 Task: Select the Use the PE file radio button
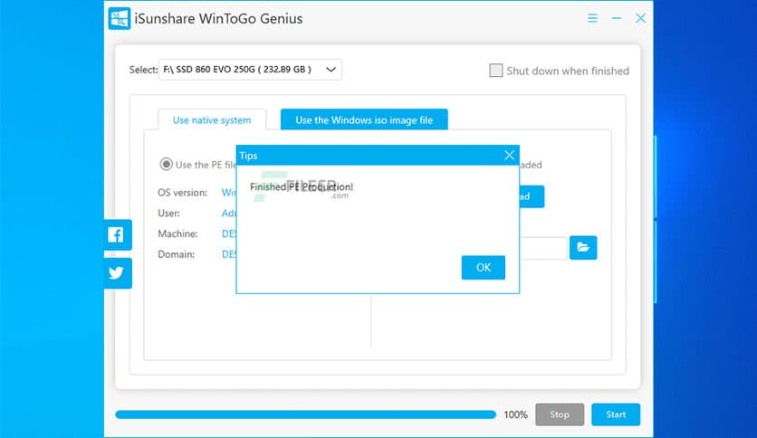(166, 165)
